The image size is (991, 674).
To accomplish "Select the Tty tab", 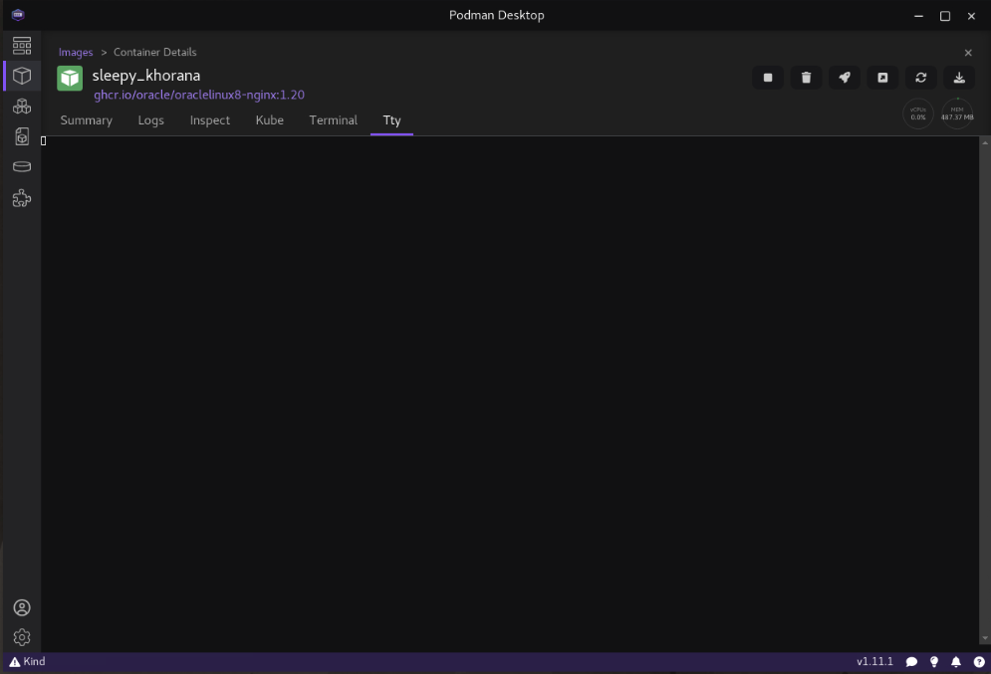I will click(391, 120).
